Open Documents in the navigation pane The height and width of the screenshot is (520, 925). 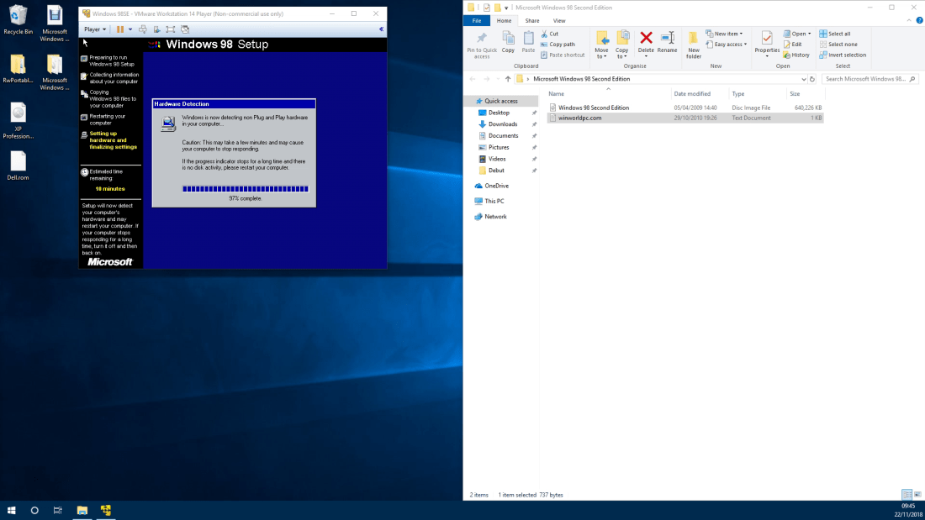[x=503, y=135]
